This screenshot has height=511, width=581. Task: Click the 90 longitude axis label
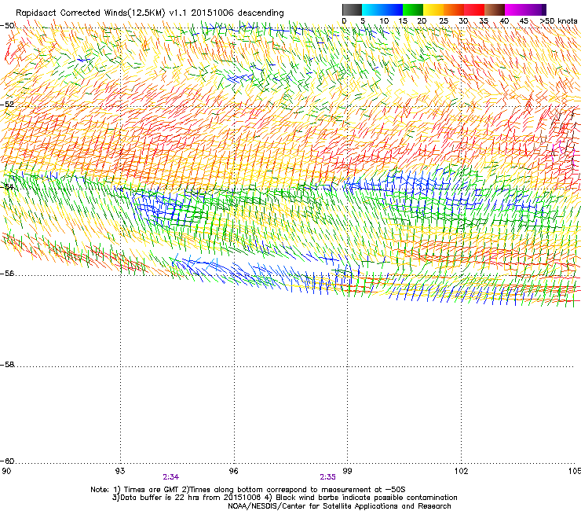(6, 471)
